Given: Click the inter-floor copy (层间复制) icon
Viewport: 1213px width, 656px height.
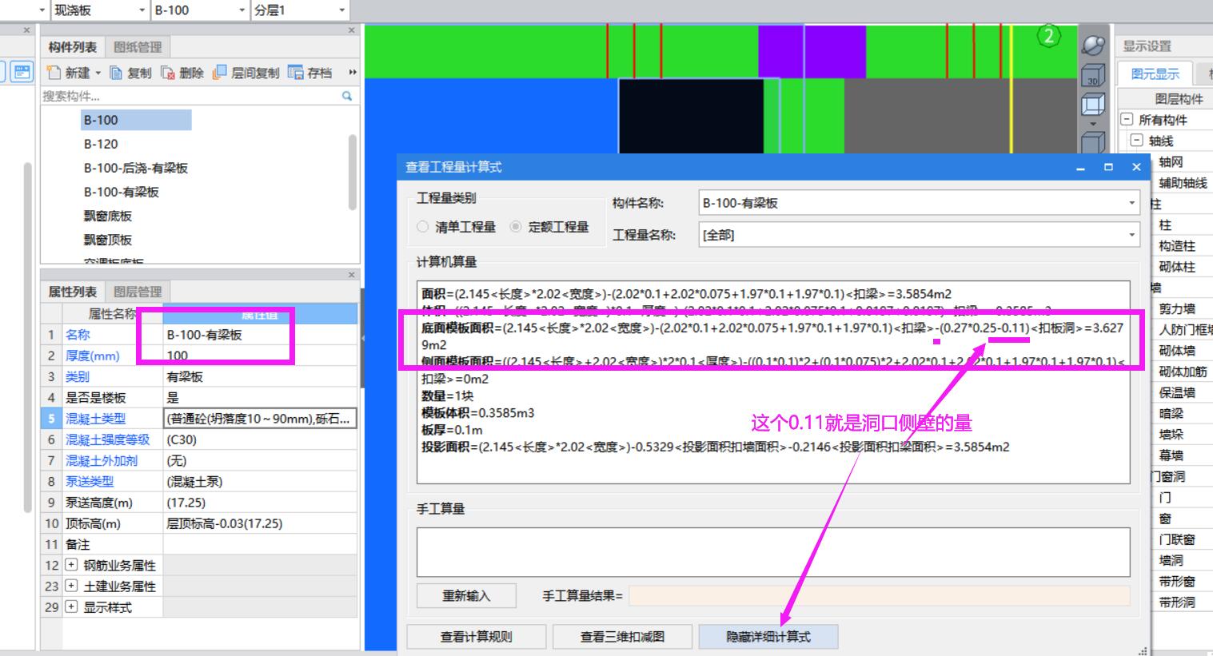Looking at the screenshot, I should pos(220,73).
